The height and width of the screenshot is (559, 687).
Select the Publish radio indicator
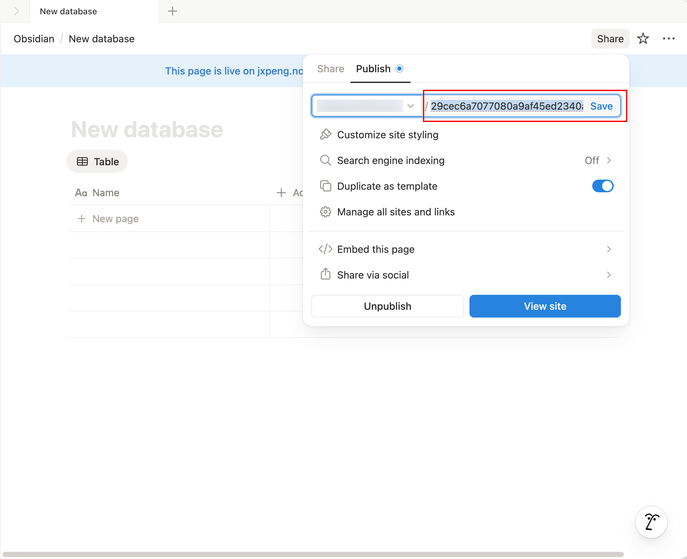(x=400, y=69)
